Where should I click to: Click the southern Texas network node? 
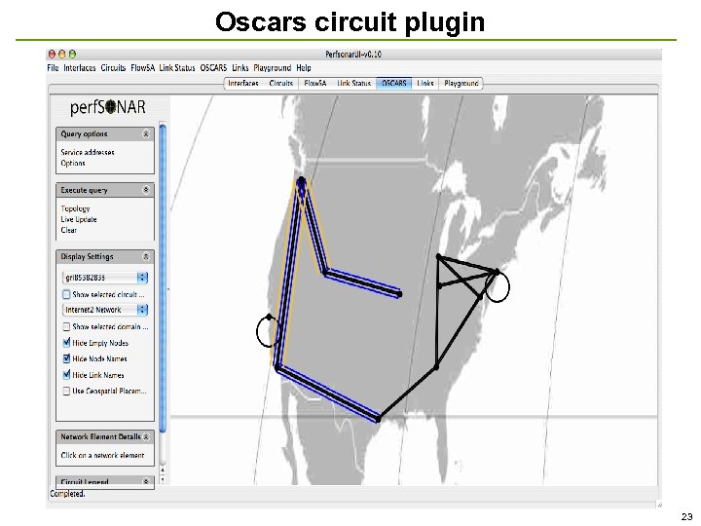(378, 419)
